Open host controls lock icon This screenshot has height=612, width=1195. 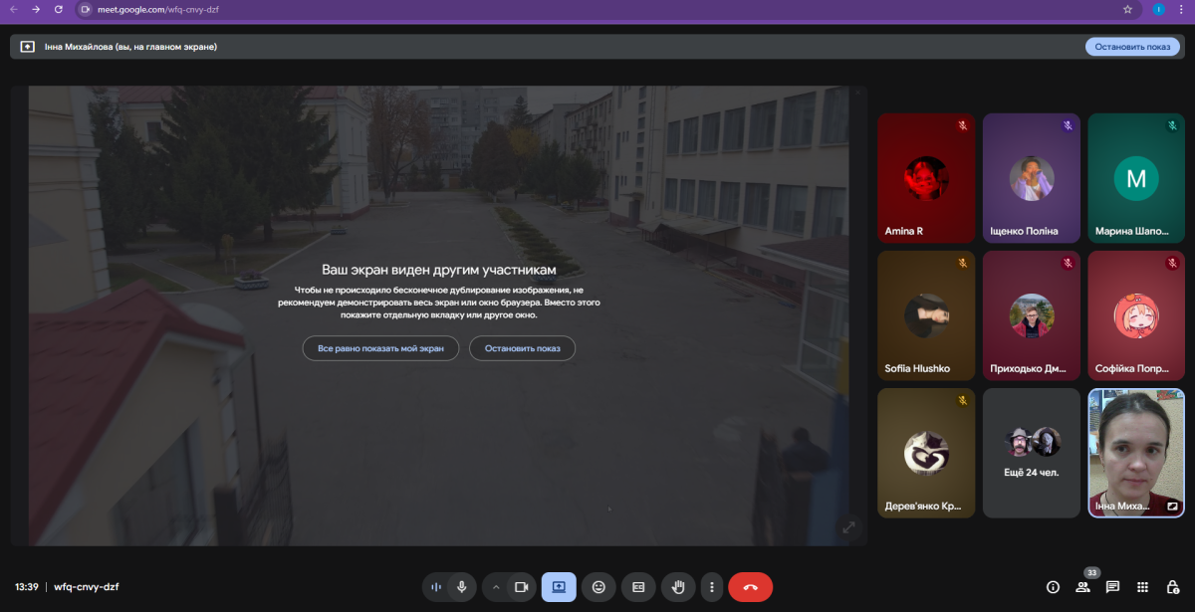[1172, 587]
